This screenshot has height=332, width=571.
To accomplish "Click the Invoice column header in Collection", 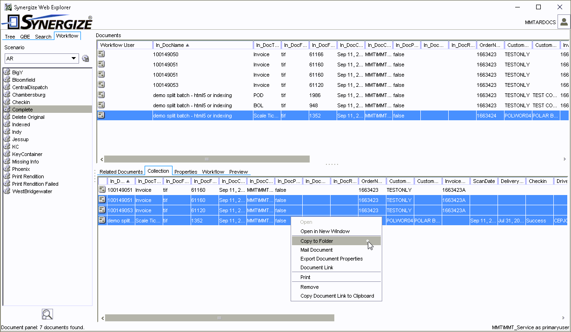I will (456, 181).
